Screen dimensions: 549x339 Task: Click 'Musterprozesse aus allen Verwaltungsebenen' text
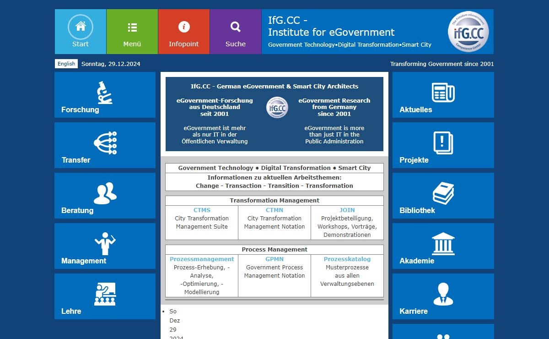click(x=347, y=276)
